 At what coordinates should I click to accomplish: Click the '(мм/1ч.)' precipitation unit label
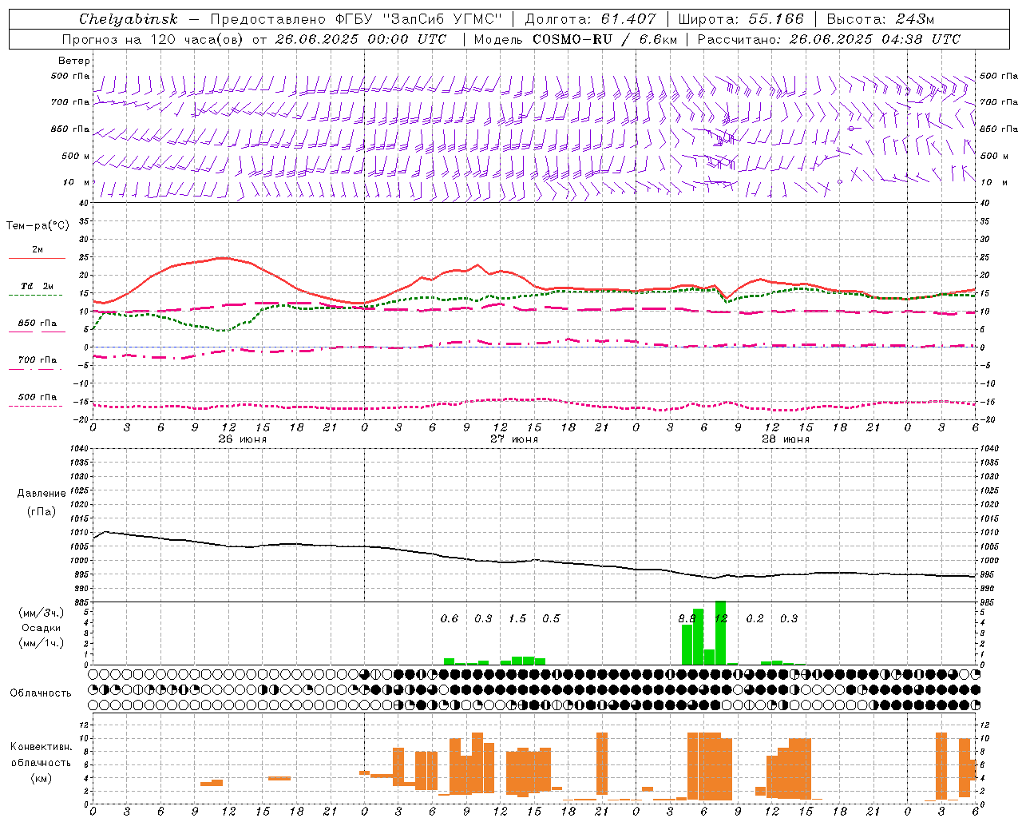pyautogui.click(x=42, y=642)
